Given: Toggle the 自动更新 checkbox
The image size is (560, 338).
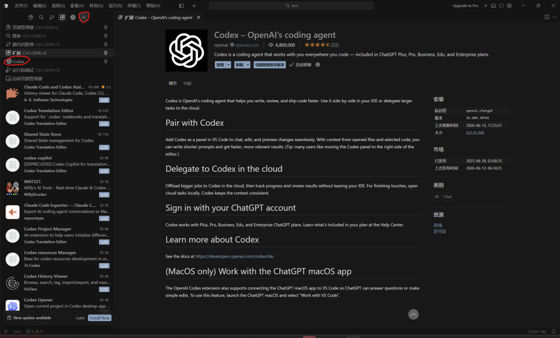Looking at the screenshot, I should coord(291,65).
